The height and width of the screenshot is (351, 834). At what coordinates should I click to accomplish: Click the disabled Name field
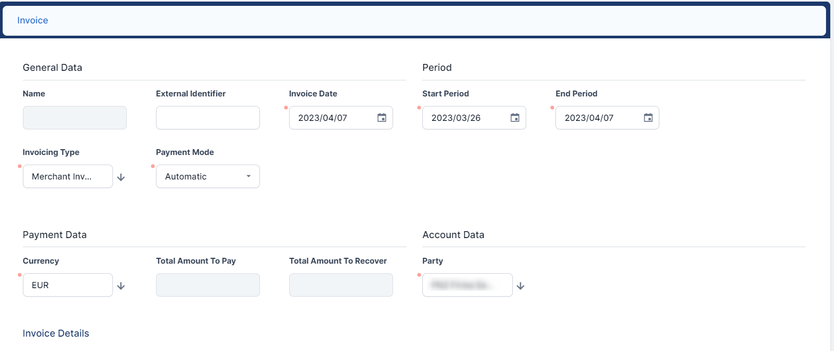[x=75, y=118]
